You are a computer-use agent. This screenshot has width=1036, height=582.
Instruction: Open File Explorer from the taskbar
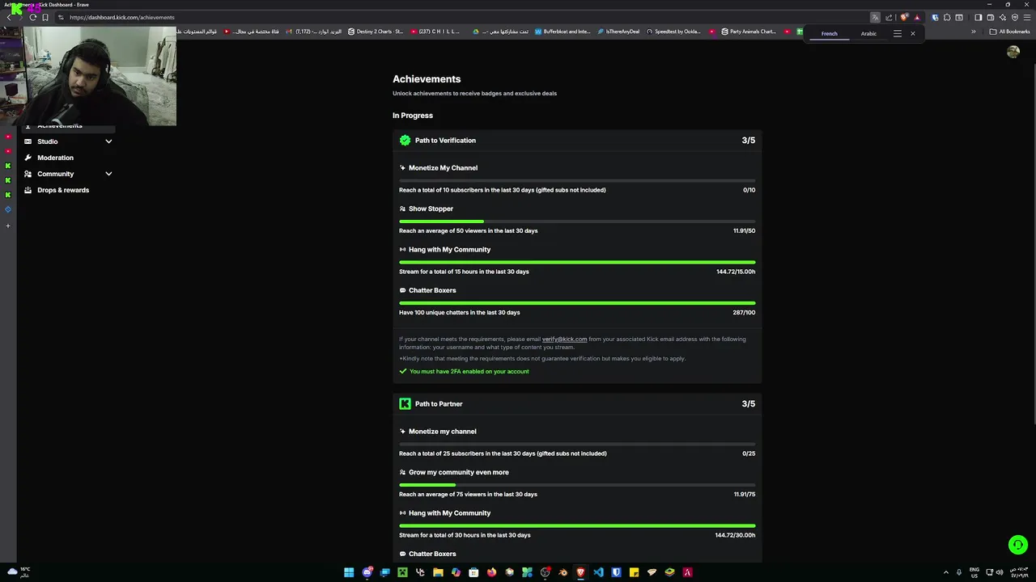[x=438, y=572]
